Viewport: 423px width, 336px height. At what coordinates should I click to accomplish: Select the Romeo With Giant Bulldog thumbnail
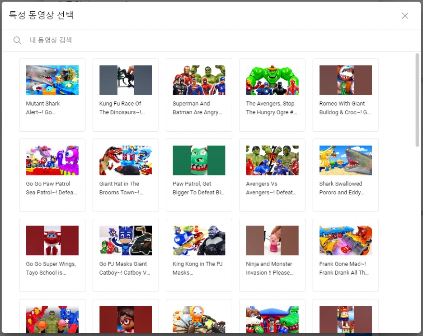[346, 80]
